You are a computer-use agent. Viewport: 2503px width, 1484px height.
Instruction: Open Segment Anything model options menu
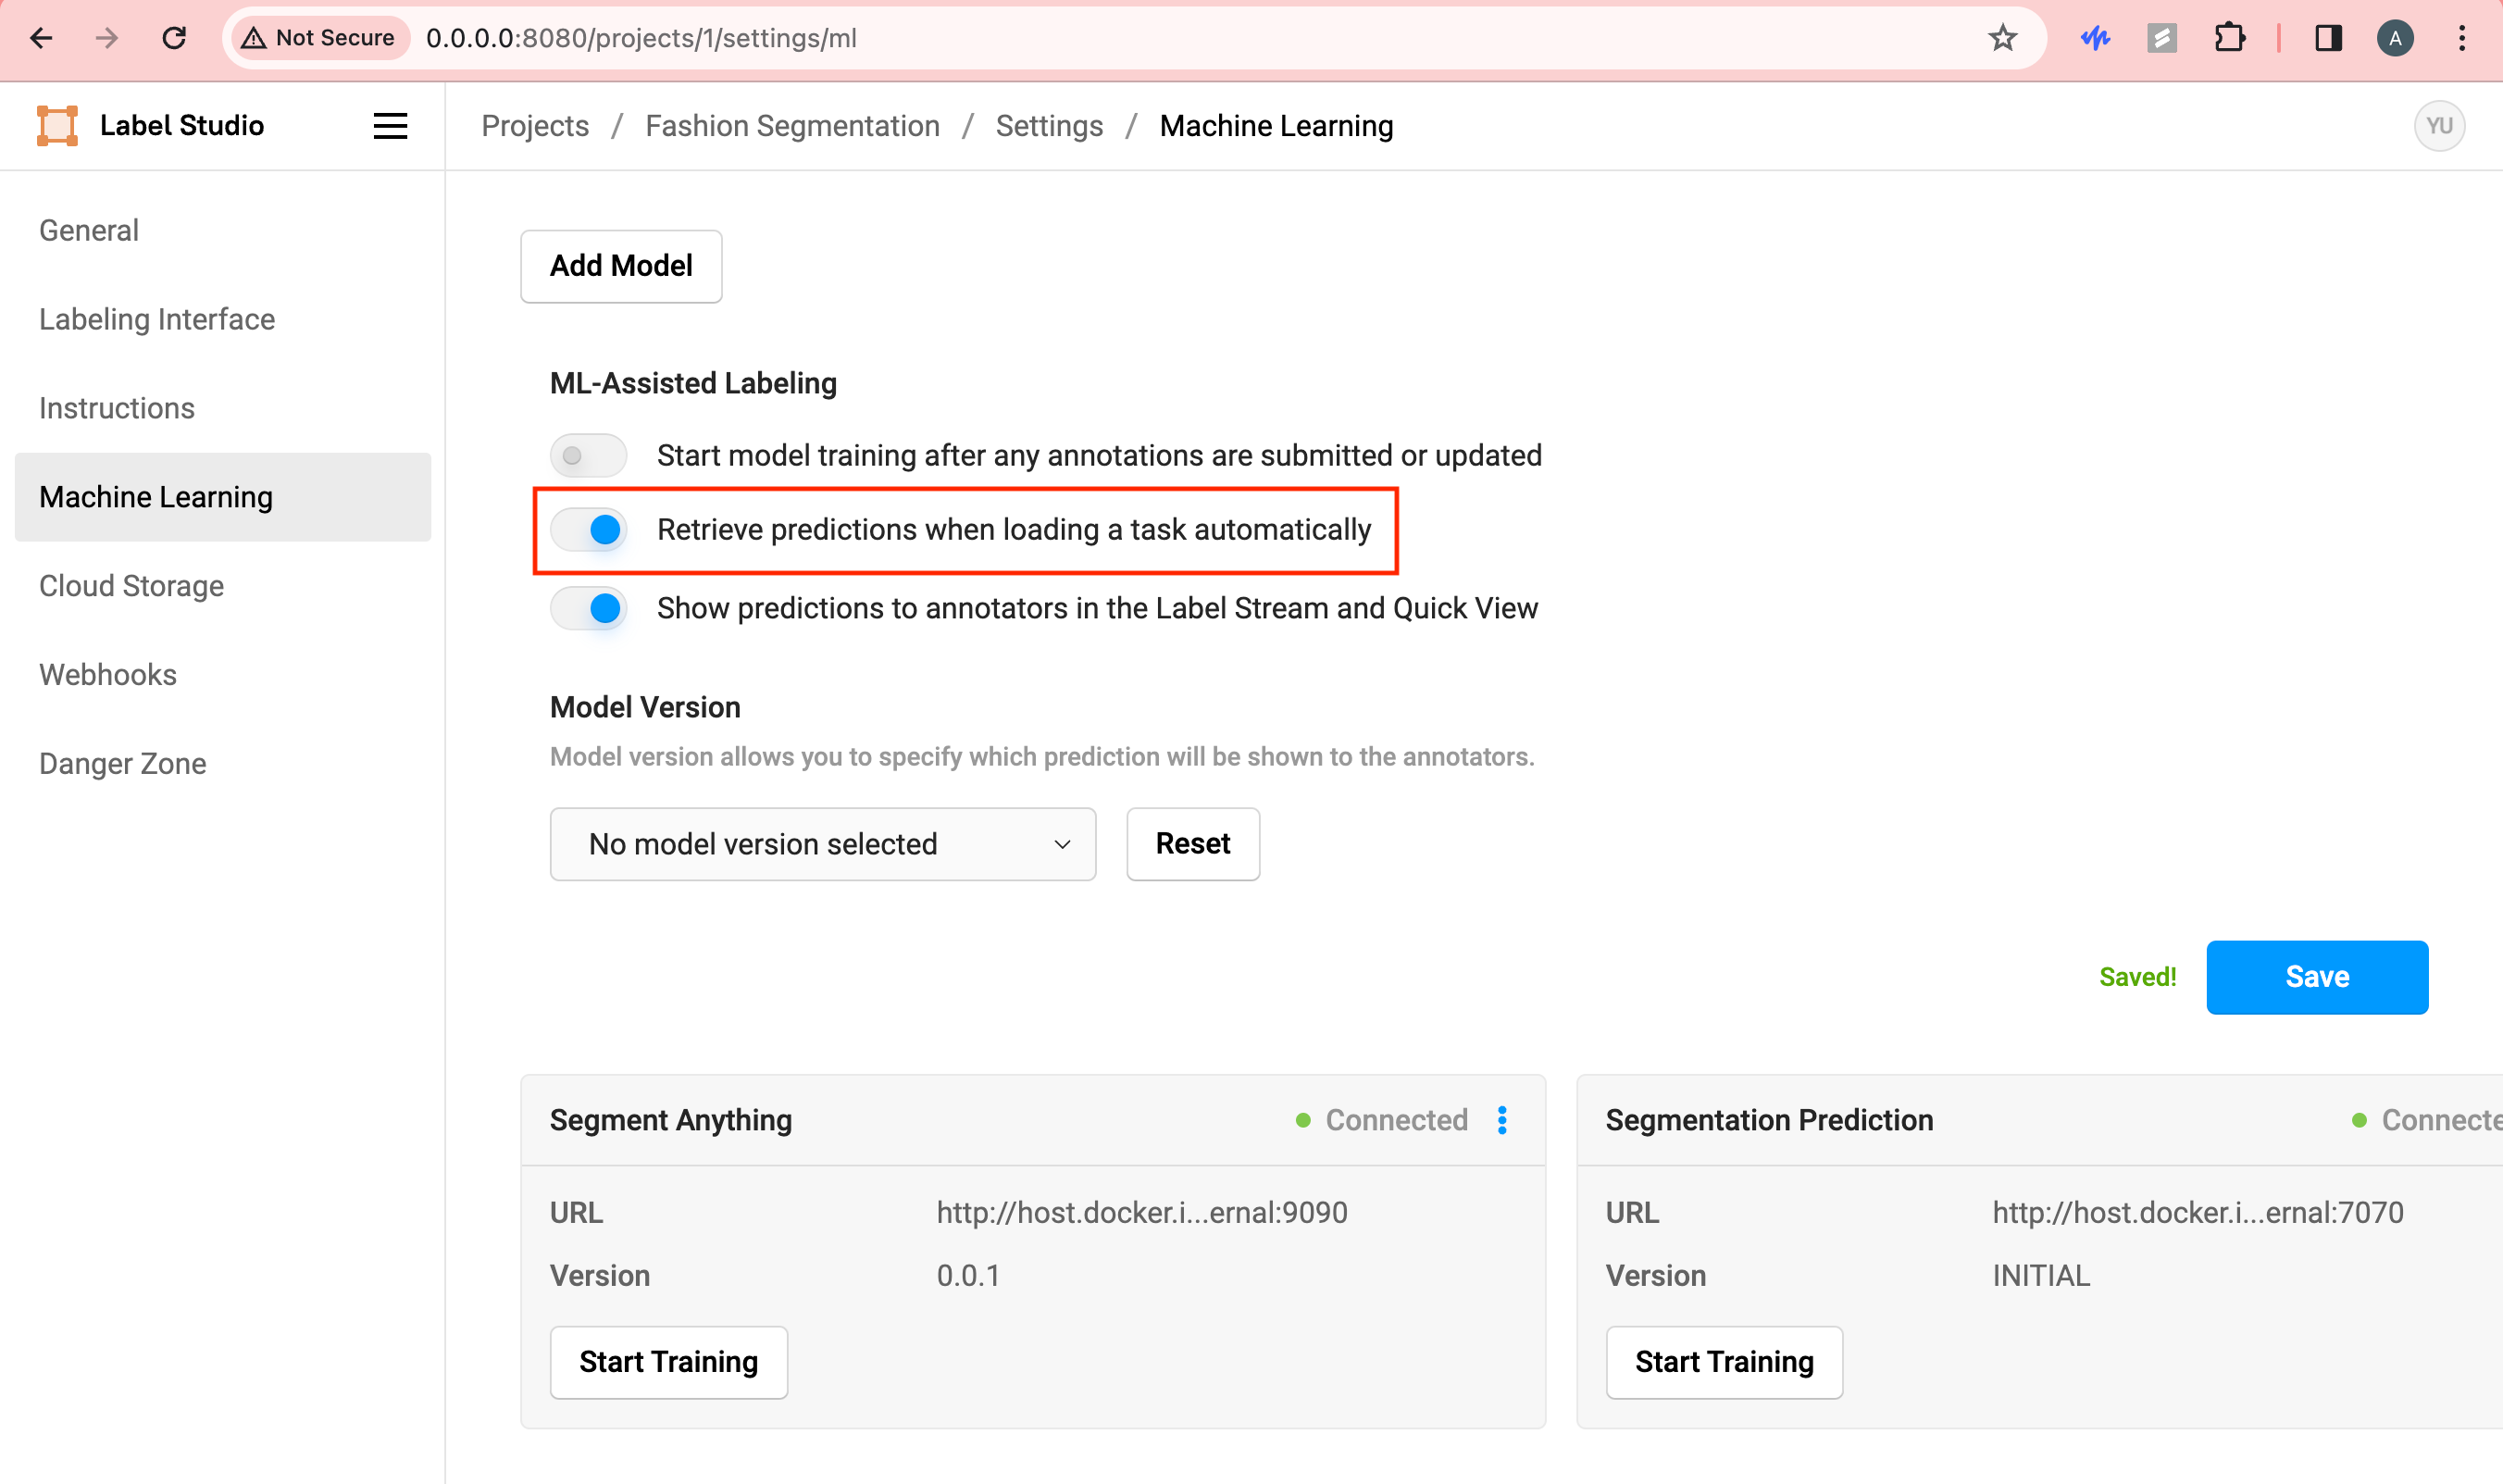coord(1501,1120)
